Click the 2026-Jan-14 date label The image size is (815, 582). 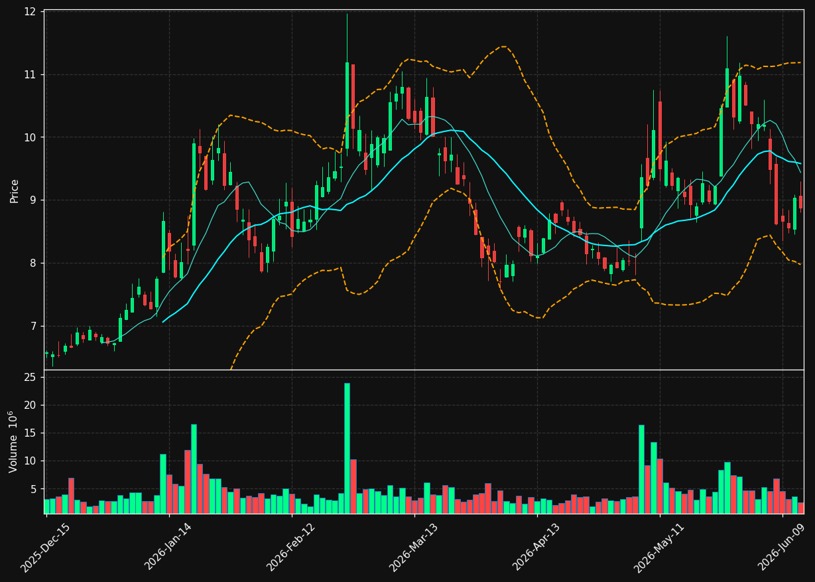click(168, 547)
